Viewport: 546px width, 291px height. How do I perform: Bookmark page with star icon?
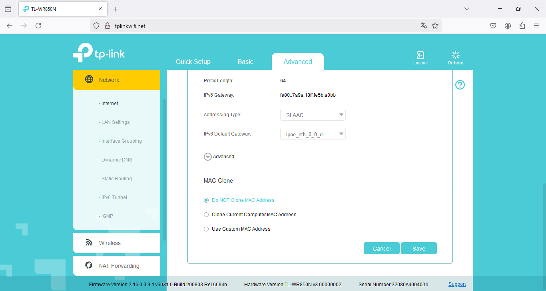tap(435, 26)
